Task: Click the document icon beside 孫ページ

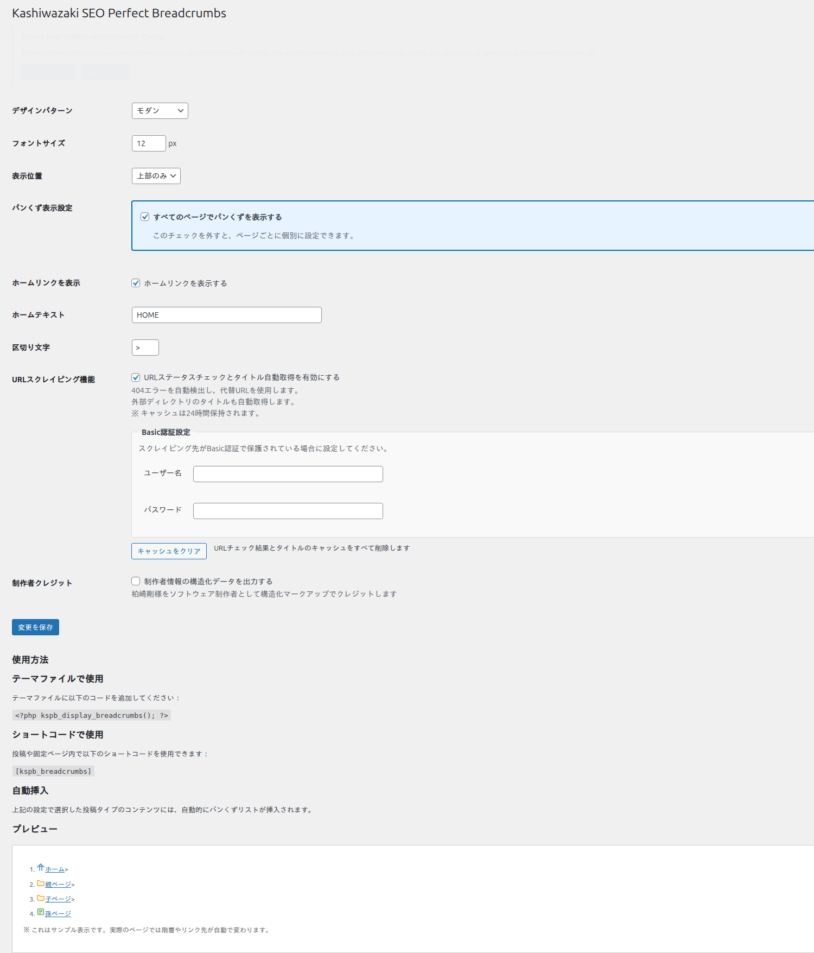Action: click(41, 912)
